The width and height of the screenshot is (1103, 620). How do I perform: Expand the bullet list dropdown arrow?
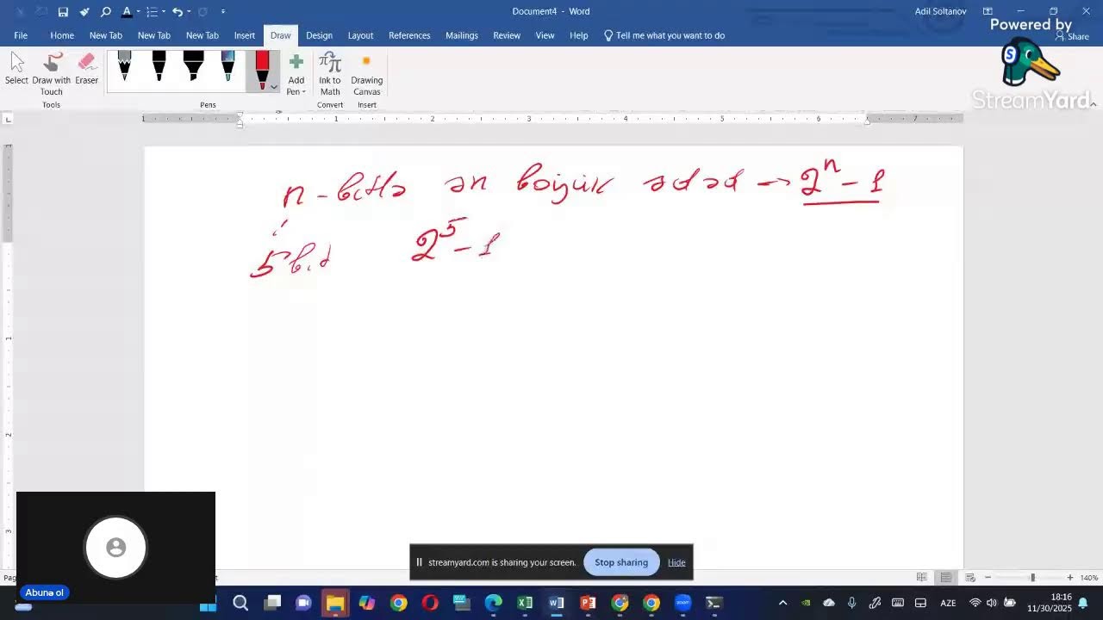click(164, 12)
